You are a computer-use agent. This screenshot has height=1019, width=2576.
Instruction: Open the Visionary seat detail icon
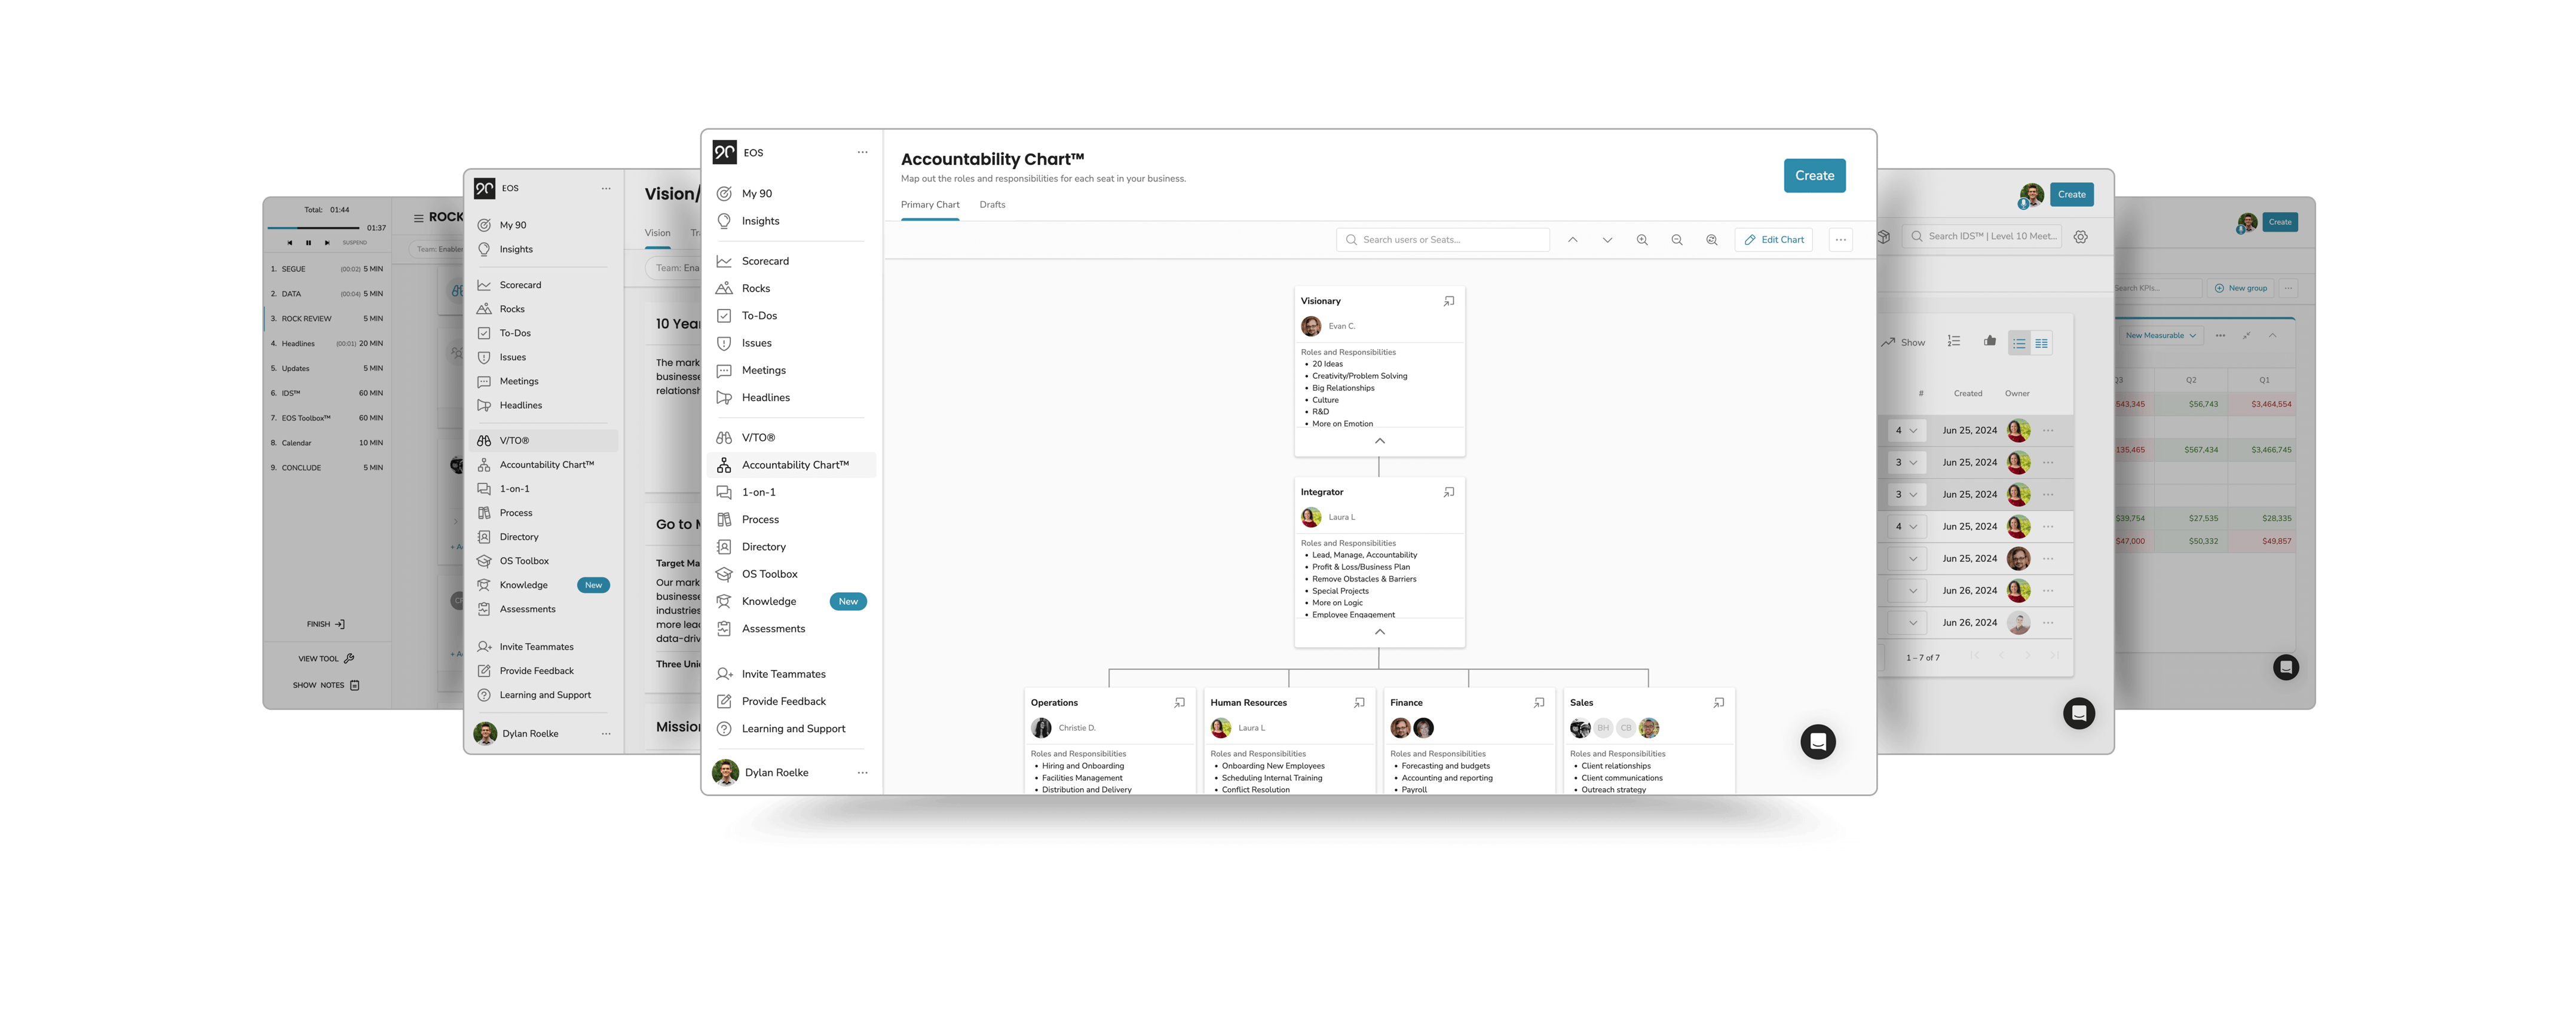coord(1449,301)
